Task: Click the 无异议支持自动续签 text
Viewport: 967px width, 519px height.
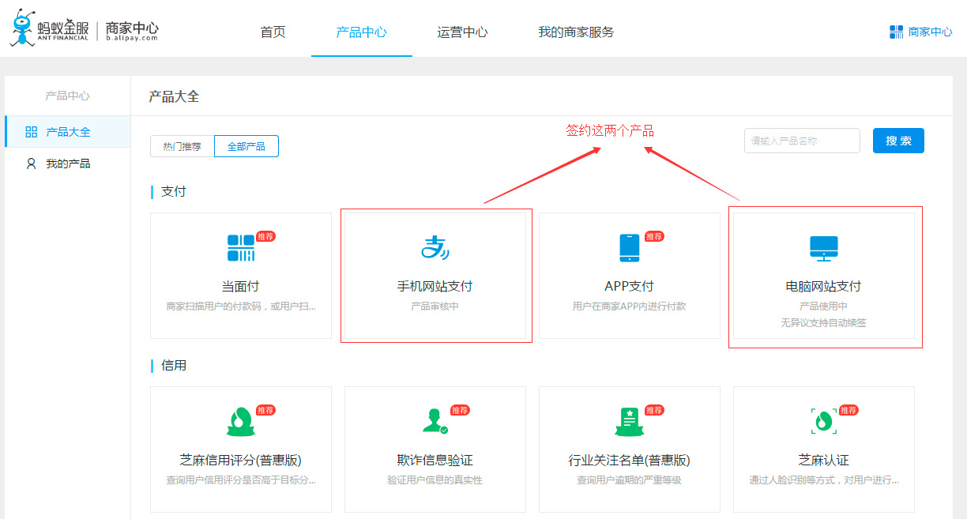Action: tap(824, 322)
